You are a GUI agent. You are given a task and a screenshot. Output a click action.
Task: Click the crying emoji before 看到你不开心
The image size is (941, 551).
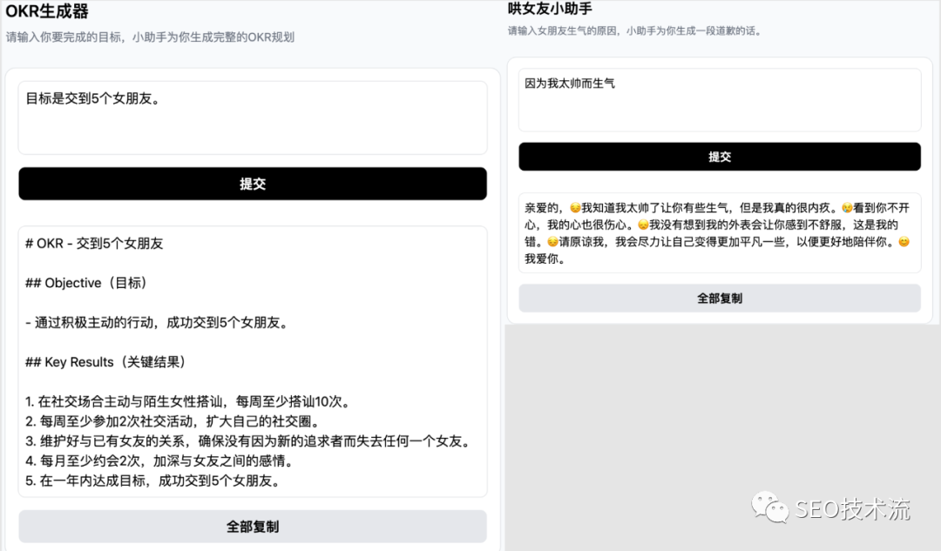tap(847, 208)
